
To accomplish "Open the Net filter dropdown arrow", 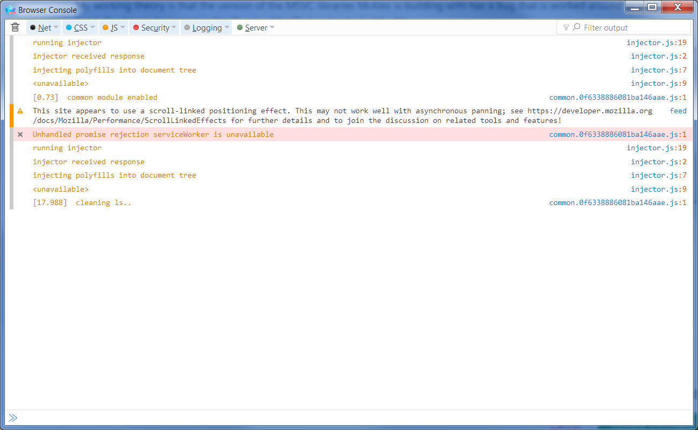I will pos(55,27).
